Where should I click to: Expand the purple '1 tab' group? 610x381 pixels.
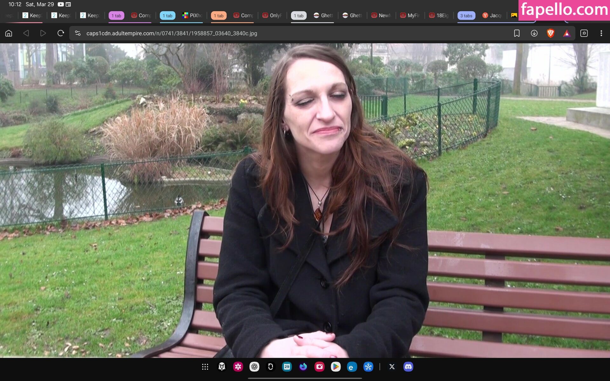116,16
